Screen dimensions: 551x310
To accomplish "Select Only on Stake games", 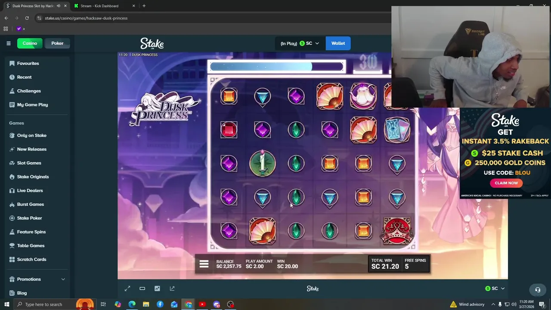I will pyautogui.click(x=31, y=135).
